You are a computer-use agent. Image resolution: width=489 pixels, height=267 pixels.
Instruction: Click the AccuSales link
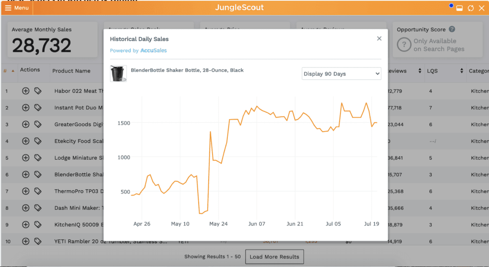tap(153, 51)
